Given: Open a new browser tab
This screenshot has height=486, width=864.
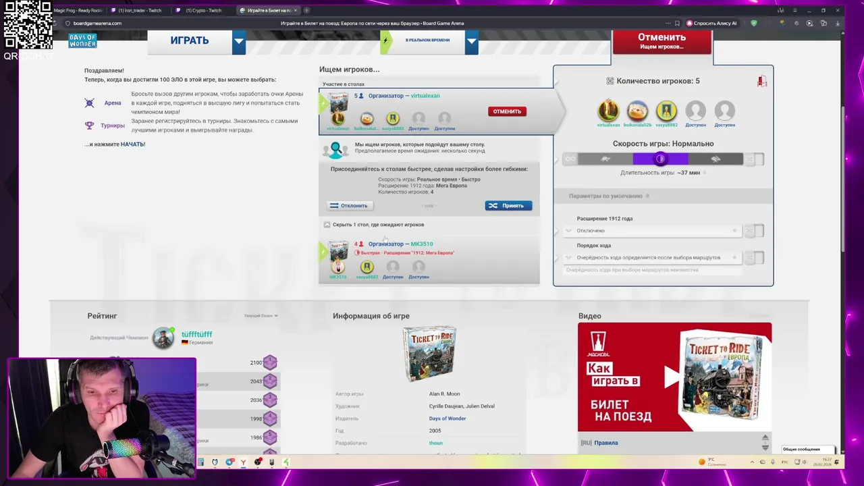Looking at the screenshot, I should (306, 10).
